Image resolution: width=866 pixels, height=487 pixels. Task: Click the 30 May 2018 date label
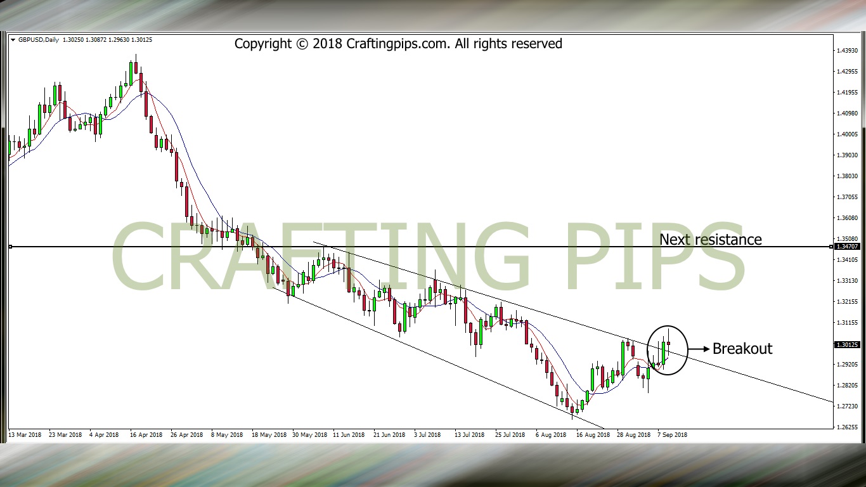pyautogui.click(x=309, y=435)
